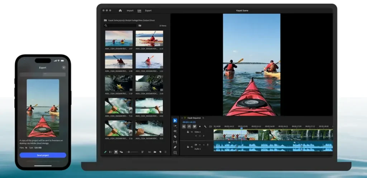Toggle timeline snapping magnet

189,126
